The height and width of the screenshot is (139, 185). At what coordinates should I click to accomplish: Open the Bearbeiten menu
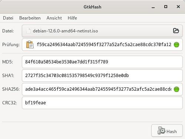[x=30, y=18]
